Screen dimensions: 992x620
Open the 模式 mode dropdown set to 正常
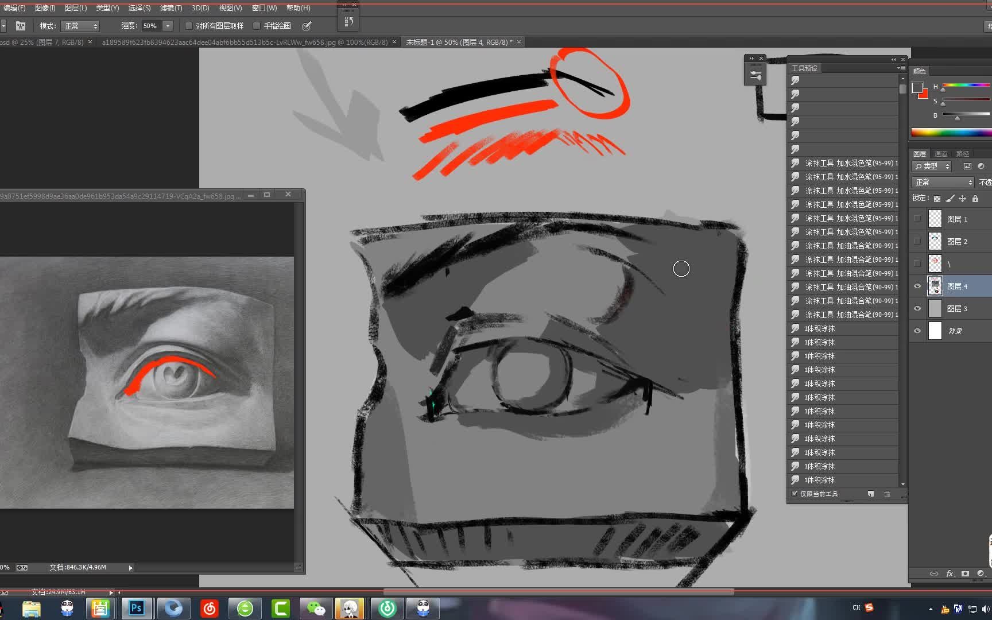tap(80, 26)
